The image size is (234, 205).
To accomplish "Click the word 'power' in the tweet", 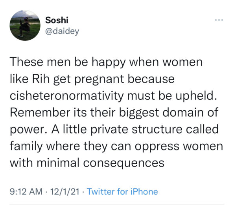I will click(29, 130).
